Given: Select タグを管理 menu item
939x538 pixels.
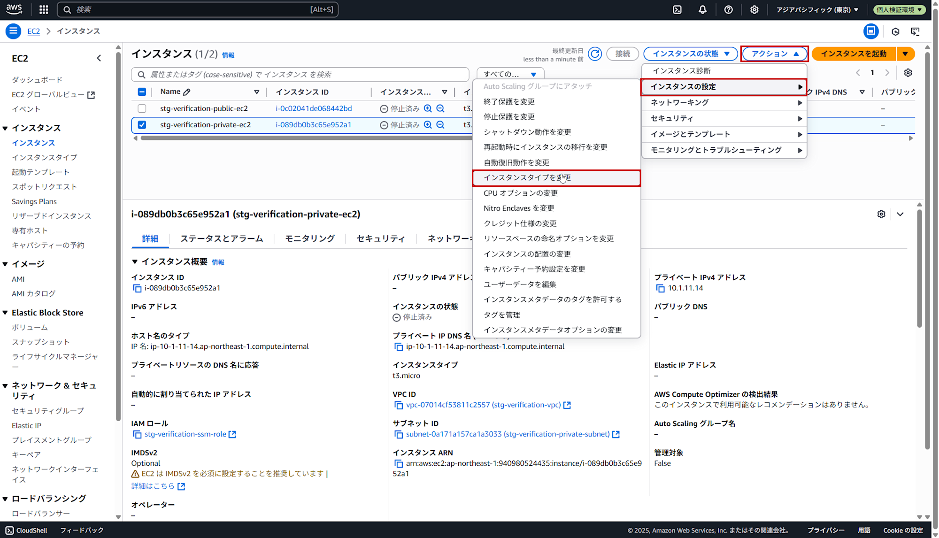Looking at the screenshot, I should point(556,315).
